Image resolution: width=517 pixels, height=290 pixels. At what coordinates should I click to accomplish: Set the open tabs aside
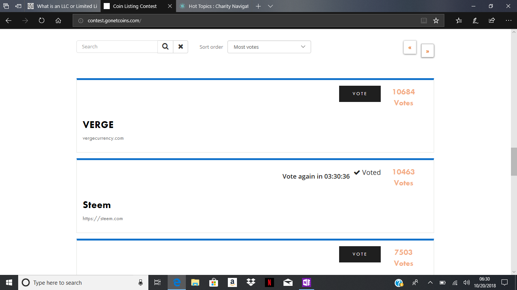pos(18,6)
